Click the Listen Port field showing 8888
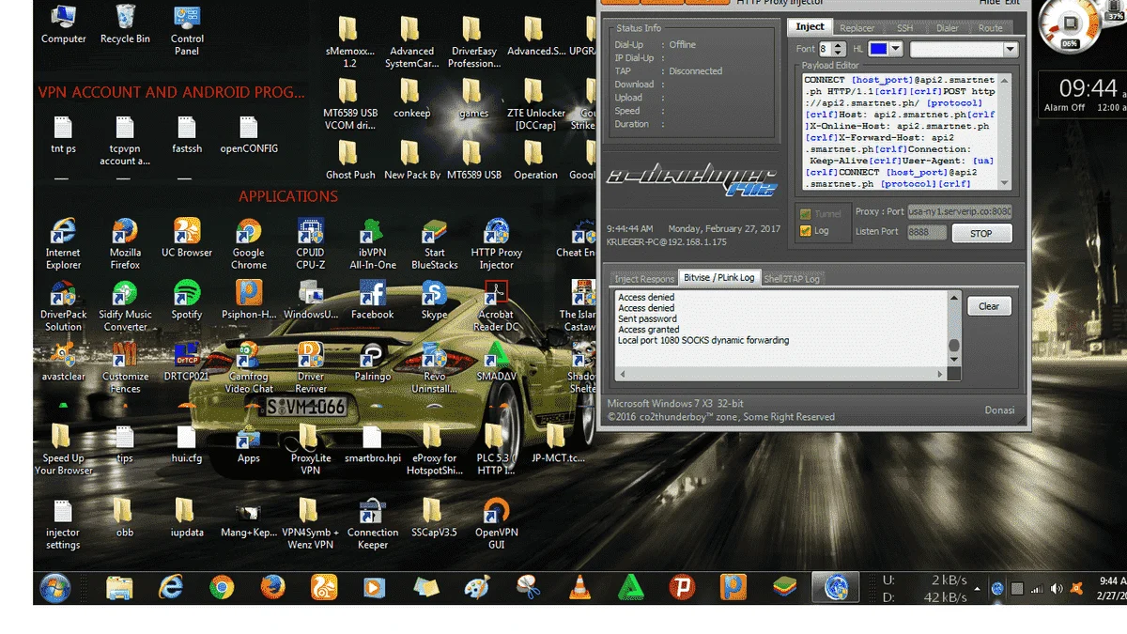 [x=927, y=231]
